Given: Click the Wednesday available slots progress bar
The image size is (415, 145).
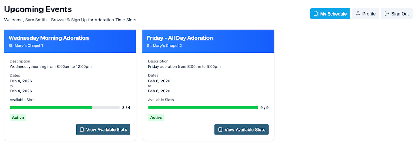Looking at the screenshot, I should pyautogui.click(x=65, y=108).
